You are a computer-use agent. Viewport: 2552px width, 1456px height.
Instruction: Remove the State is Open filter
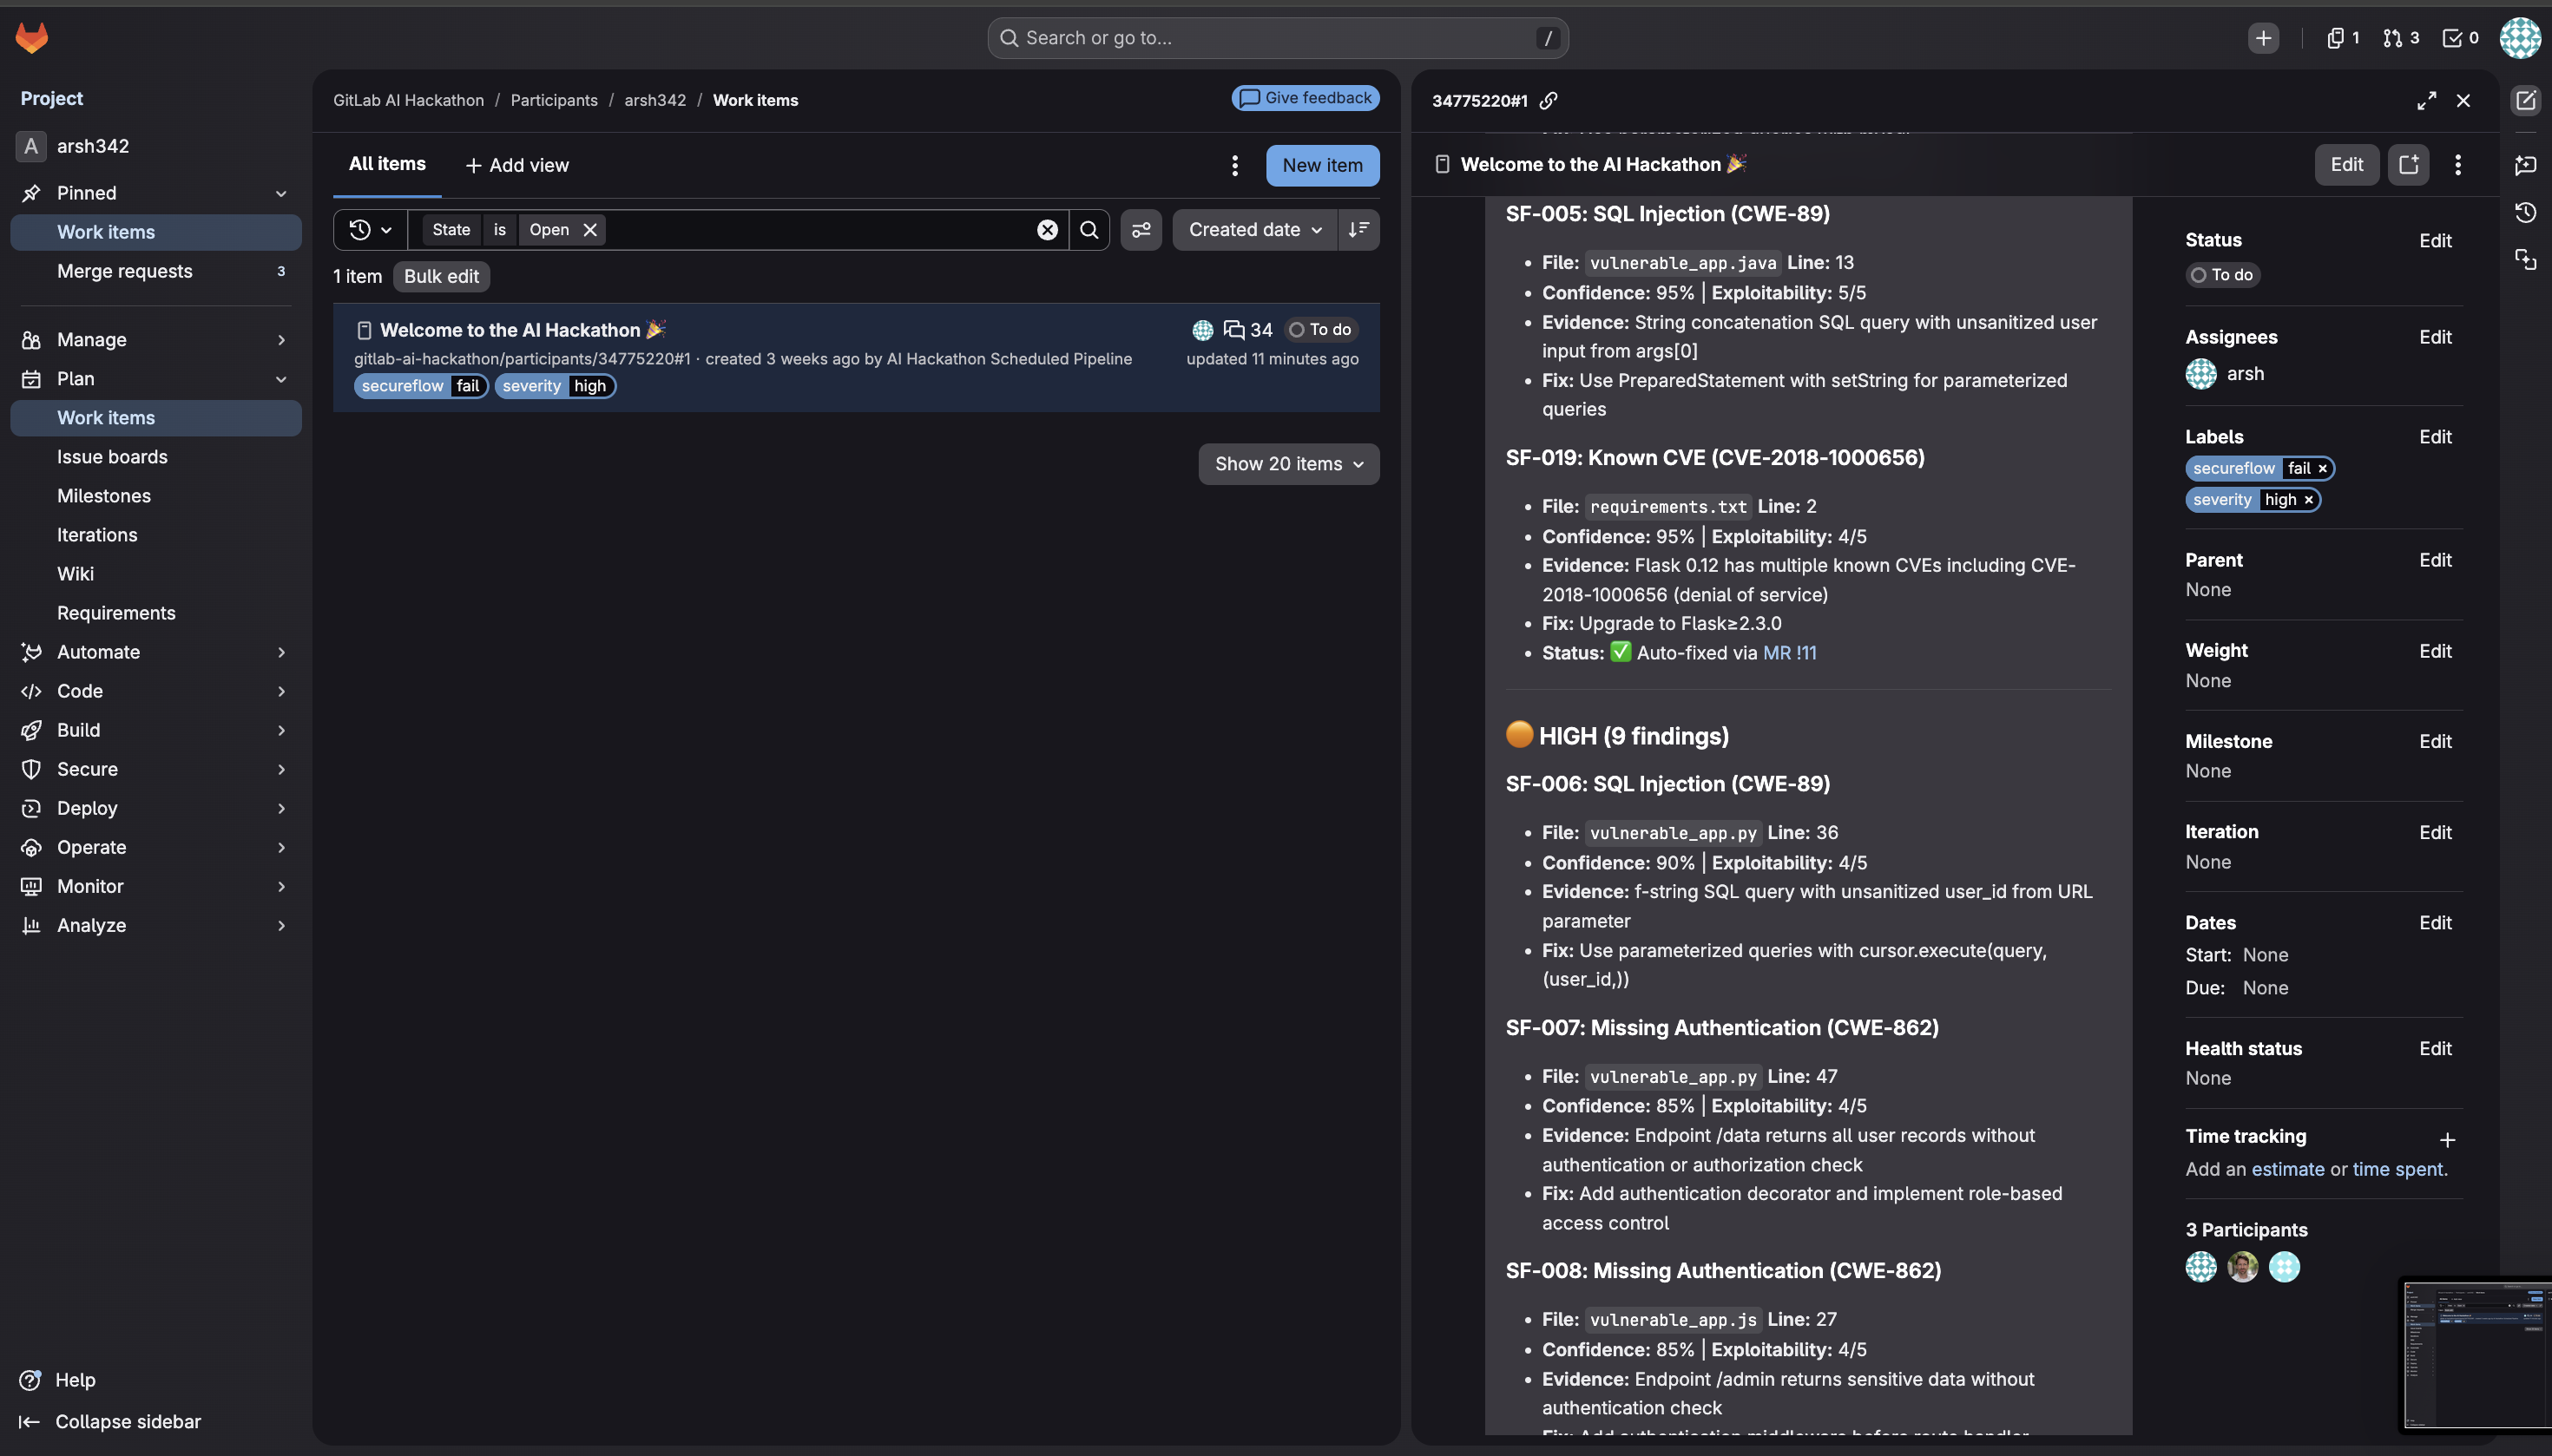(x=590, y=230)
